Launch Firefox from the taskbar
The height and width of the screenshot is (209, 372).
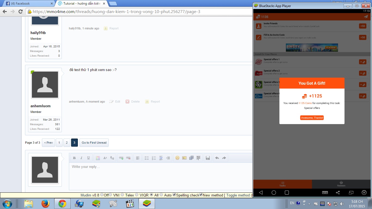click(45, 204)
